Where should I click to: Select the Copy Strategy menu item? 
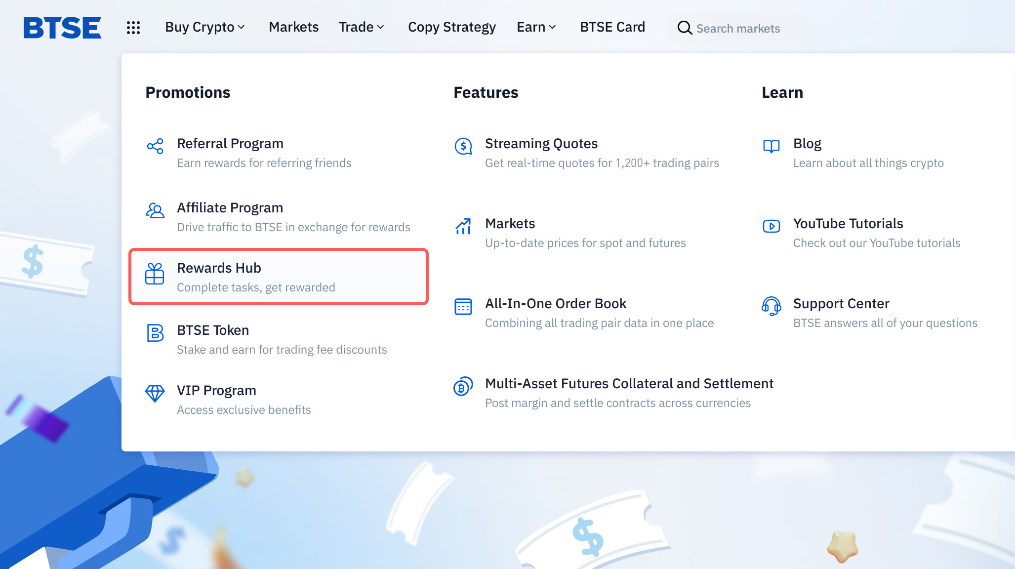coord(452,27)
